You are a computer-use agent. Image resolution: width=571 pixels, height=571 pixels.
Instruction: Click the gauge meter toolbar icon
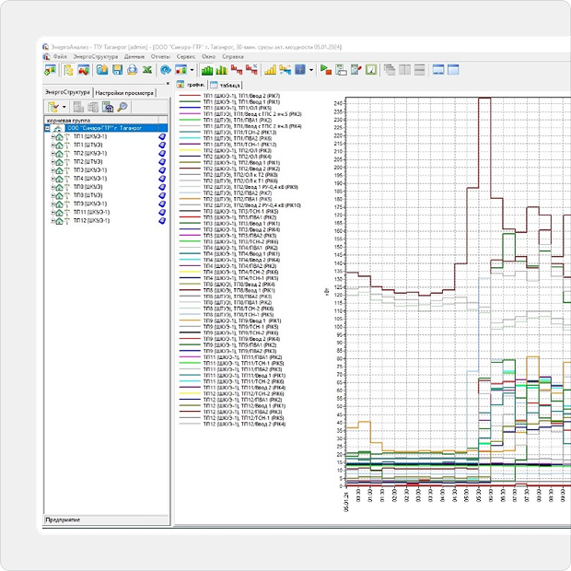371,70
